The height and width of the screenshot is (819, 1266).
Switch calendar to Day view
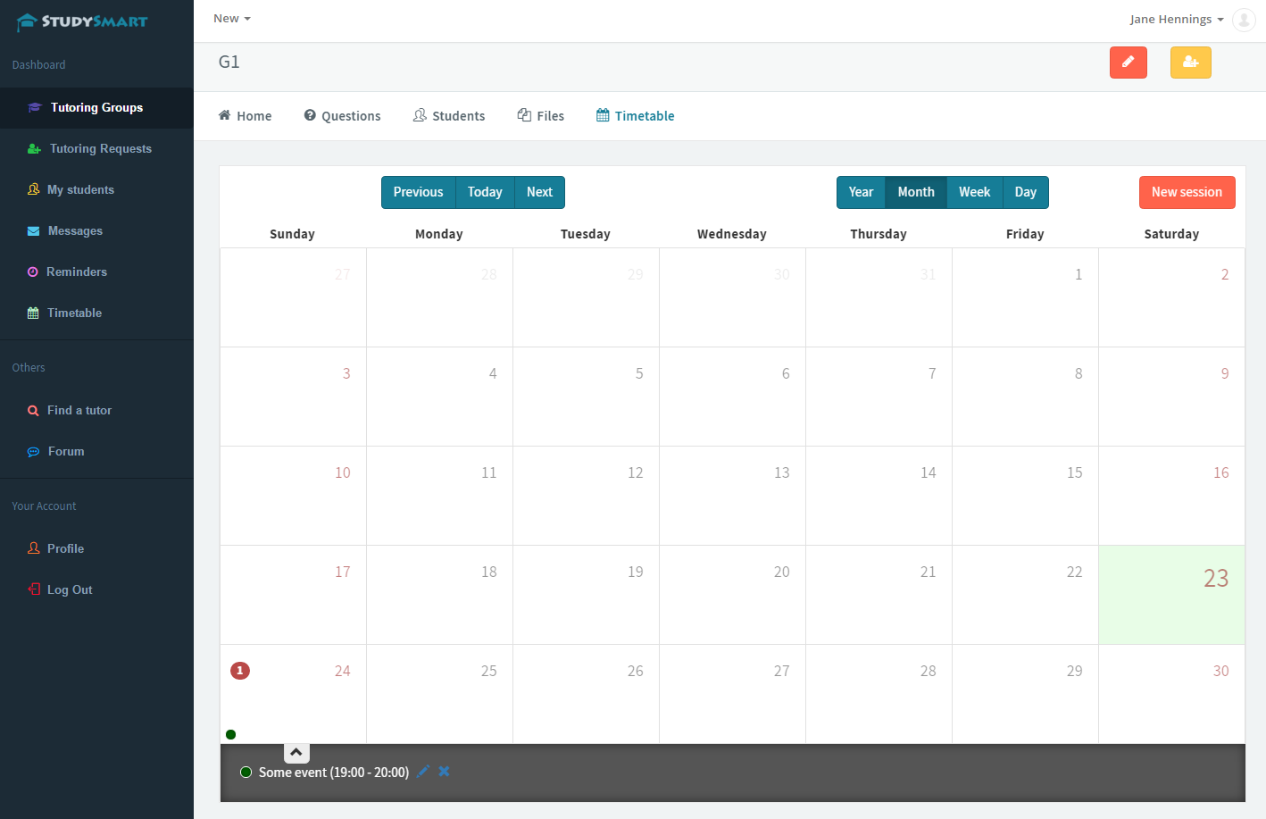[x=1025, y=192]
